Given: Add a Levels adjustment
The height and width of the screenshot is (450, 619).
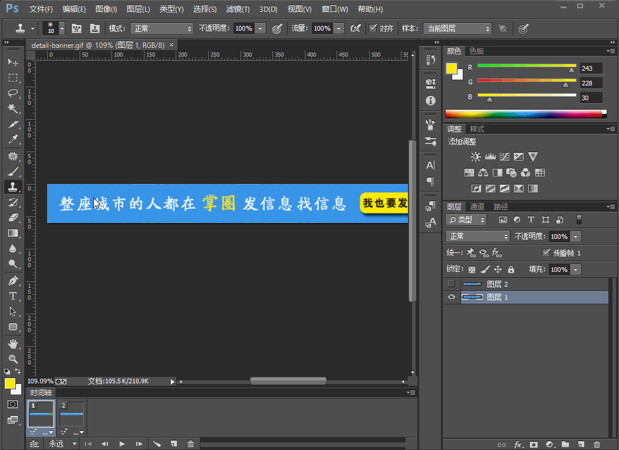Looking at the screenshot, I should pos(490,156).
